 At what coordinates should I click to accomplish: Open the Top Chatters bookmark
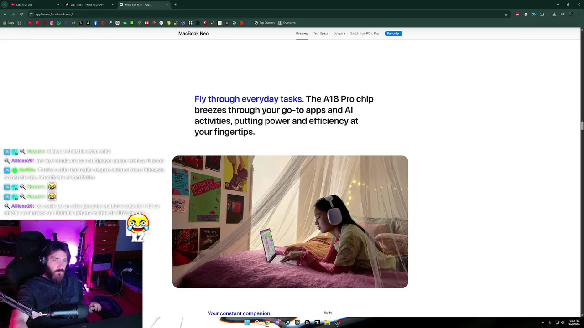265,23
